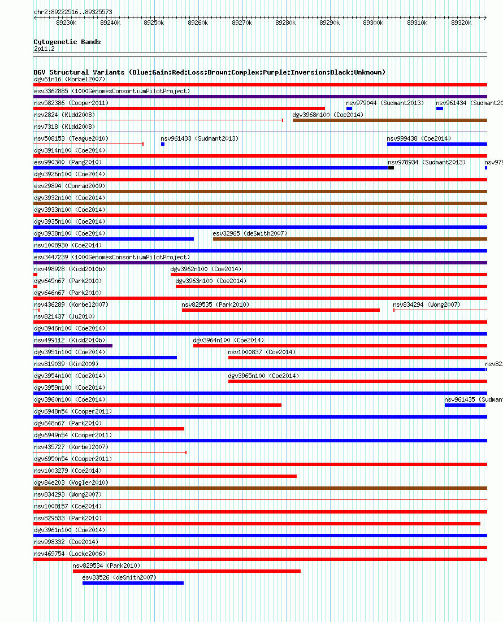The height and width of the screenshot is (622, 503).
Task: Open dgv3963n100 (Coe2014) variant
Action: pos(211,282)
